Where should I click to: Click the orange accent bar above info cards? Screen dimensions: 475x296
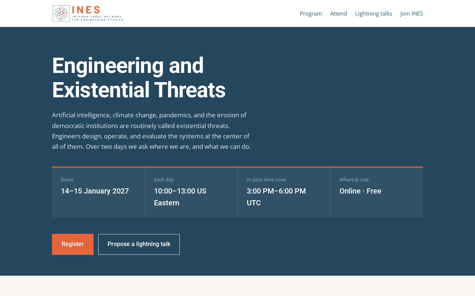click(x=237, y=167)
